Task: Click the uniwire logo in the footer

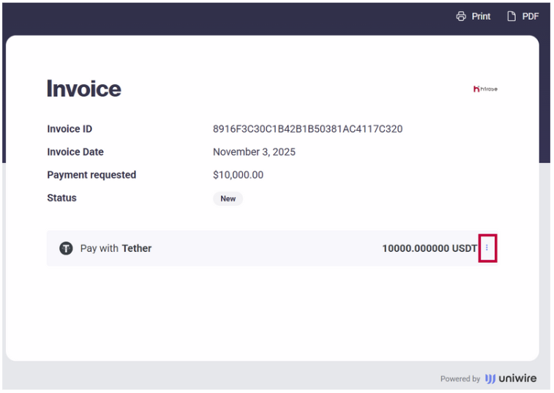Action: pos(511,378)
